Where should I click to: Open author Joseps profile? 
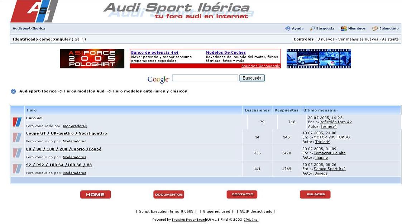coord(321,173)
